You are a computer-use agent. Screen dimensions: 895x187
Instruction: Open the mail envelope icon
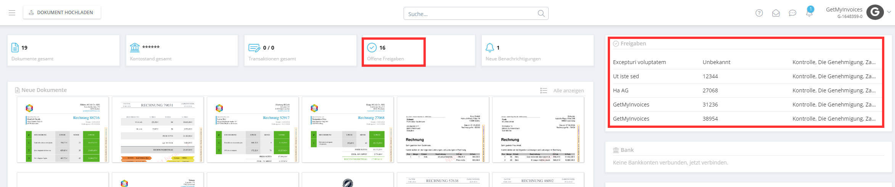click(776, 13)
